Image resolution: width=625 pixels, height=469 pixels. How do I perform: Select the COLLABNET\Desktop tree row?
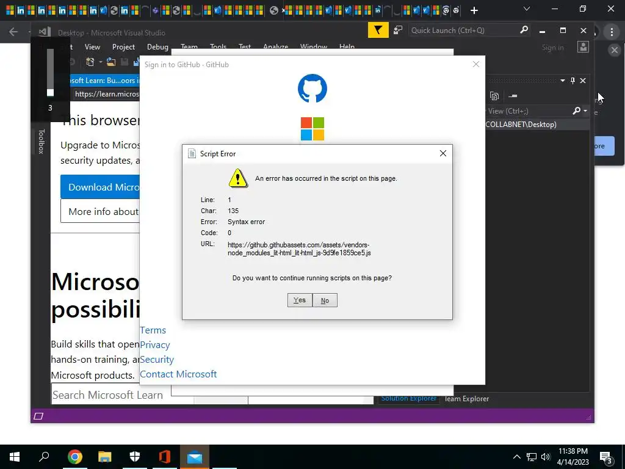coord(536,125)
